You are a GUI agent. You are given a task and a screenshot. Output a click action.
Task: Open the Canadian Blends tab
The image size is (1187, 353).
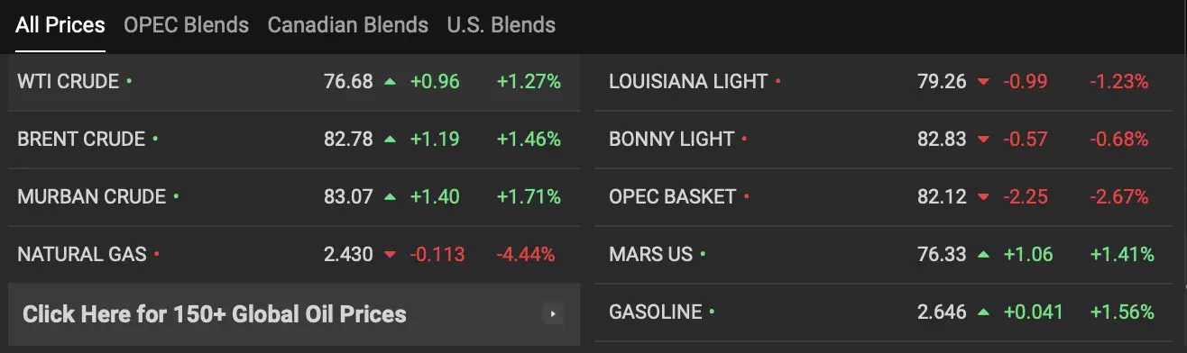pyautogui.click(x=348, y=24)
